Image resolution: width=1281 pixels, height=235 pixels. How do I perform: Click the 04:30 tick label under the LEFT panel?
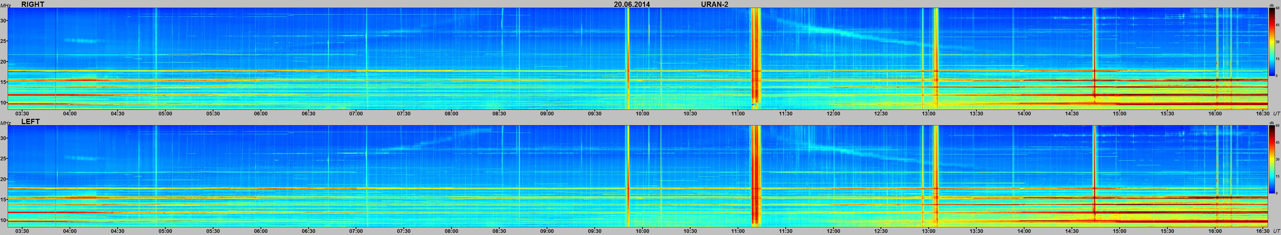coord(117,231)
